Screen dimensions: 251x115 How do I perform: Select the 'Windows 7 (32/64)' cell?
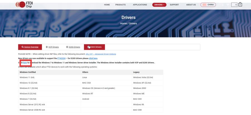tap(50, 99)
